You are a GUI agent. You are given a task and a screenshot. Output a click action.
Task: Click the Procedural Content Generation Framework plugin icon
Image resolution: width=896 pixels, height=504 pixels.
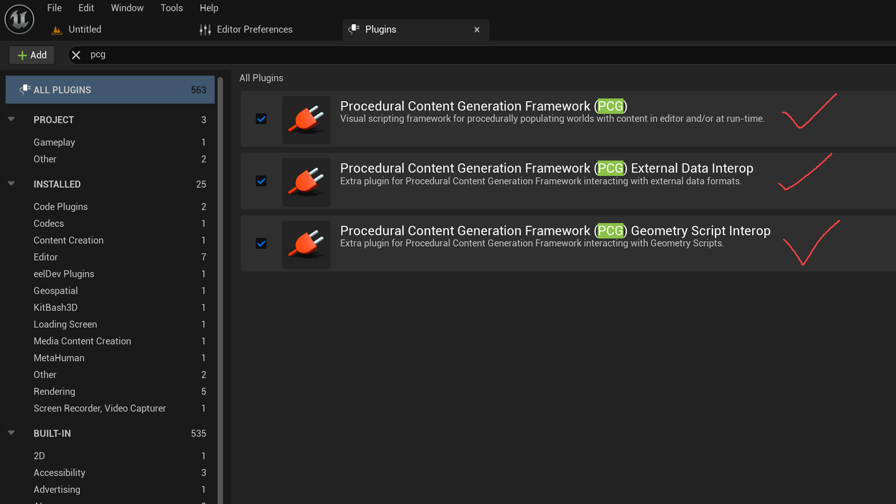(x=306, y=120)
